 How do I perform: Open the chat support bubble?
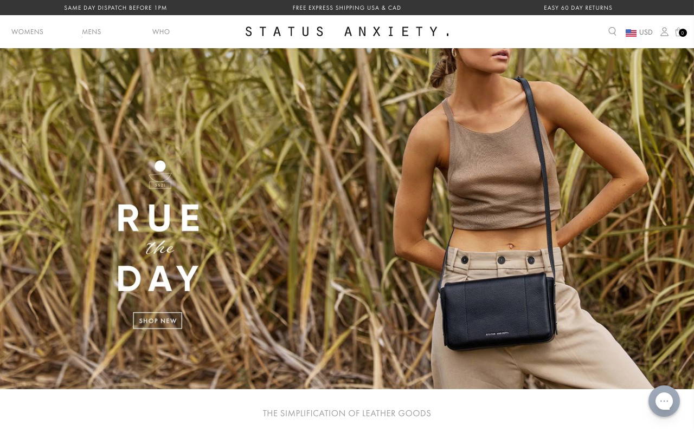pyautogui.click(x=664, y=401)
